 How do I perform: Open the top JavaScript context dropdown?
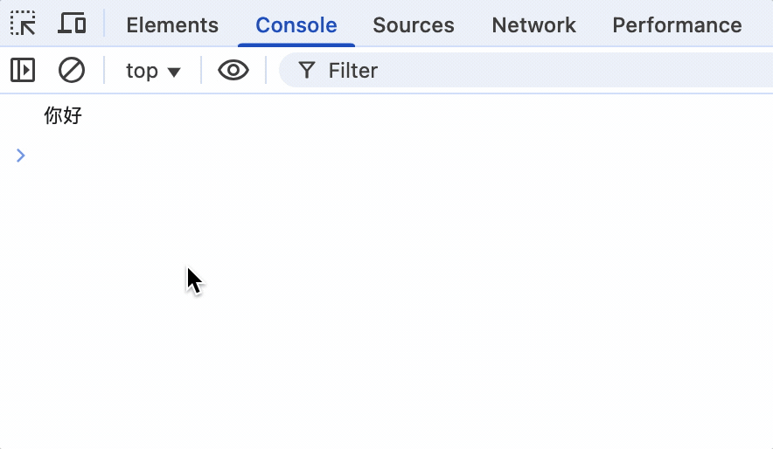153,71
